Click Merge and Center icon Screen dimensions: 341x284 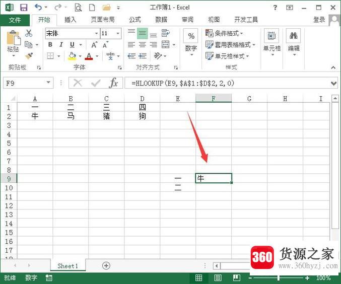click(x=165, y=45)
